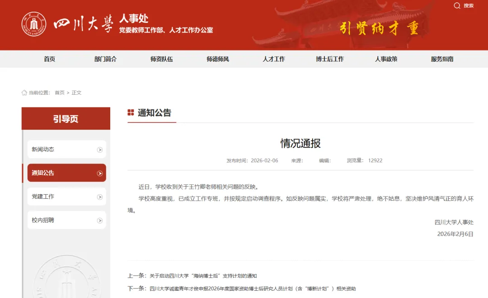Click 正文 in the breadcrumb trail
The width and height of the screenshot is (488, 298).
click(x=76, y=92)
